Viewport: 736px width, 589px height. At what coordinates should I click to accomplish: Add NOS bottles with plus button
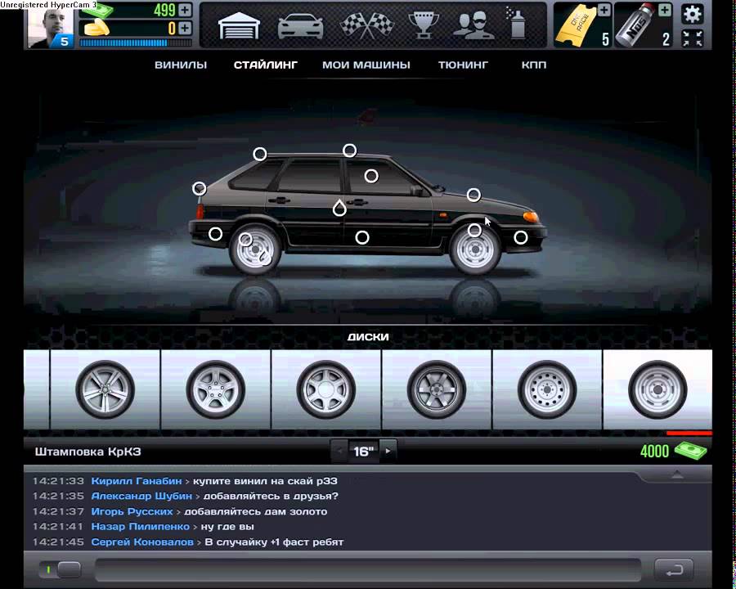pos(665,10)
